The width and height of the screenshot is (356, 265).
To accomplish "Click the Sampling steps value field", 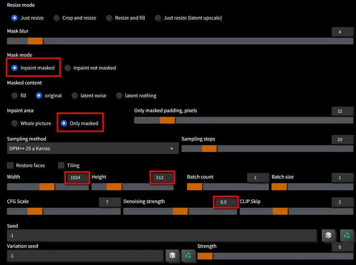I will pyautogui.click(x=343, y=139).
